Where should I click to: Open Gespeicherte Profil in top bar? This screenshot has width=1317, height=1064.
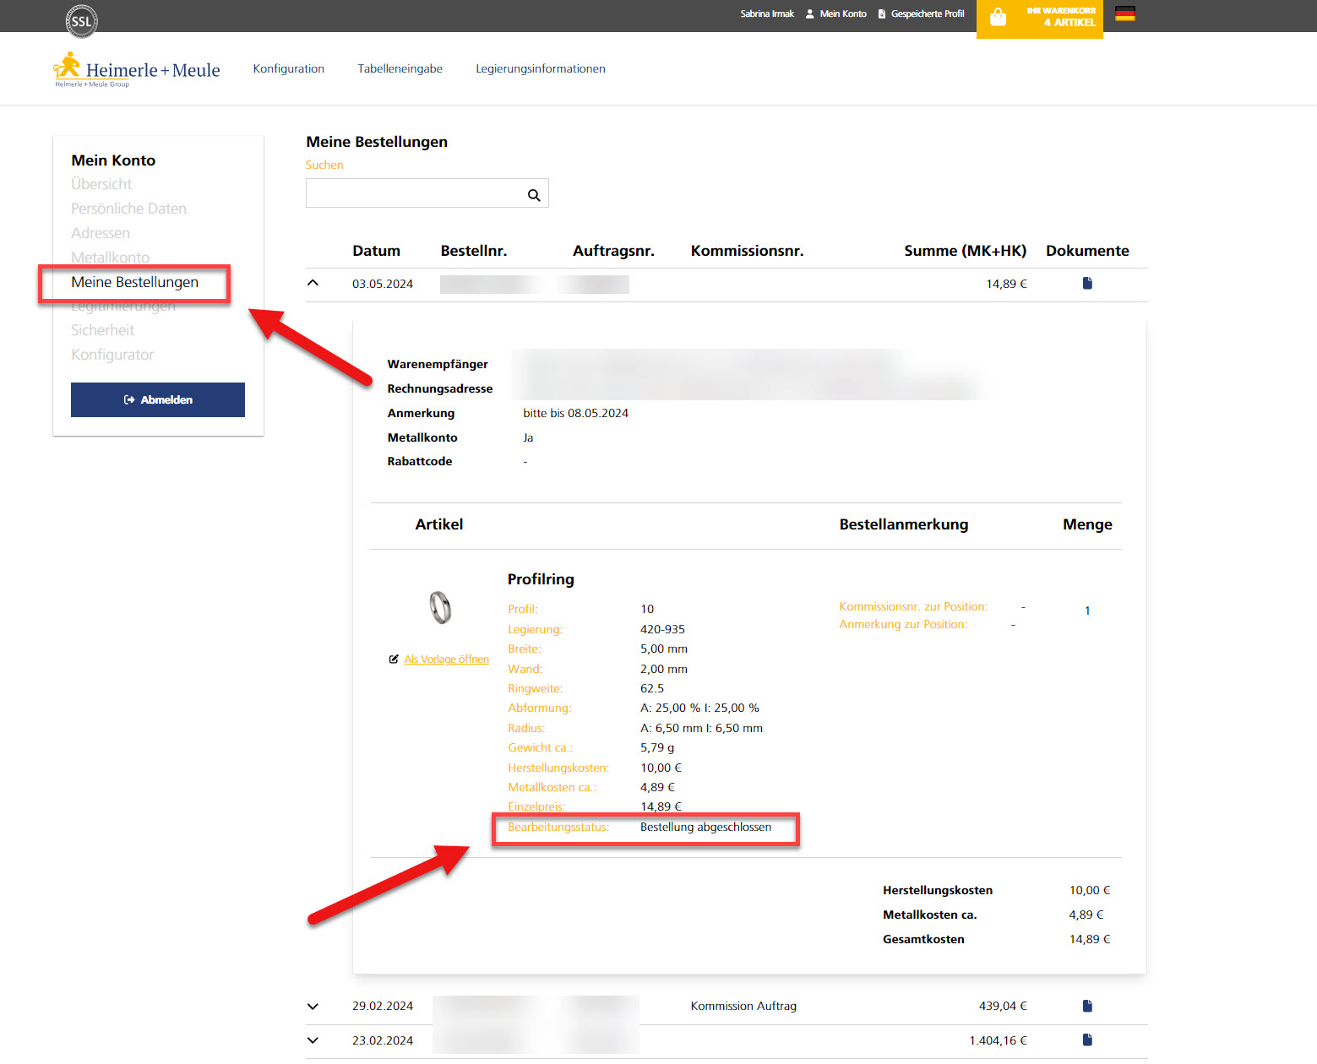tap(926, 14)
